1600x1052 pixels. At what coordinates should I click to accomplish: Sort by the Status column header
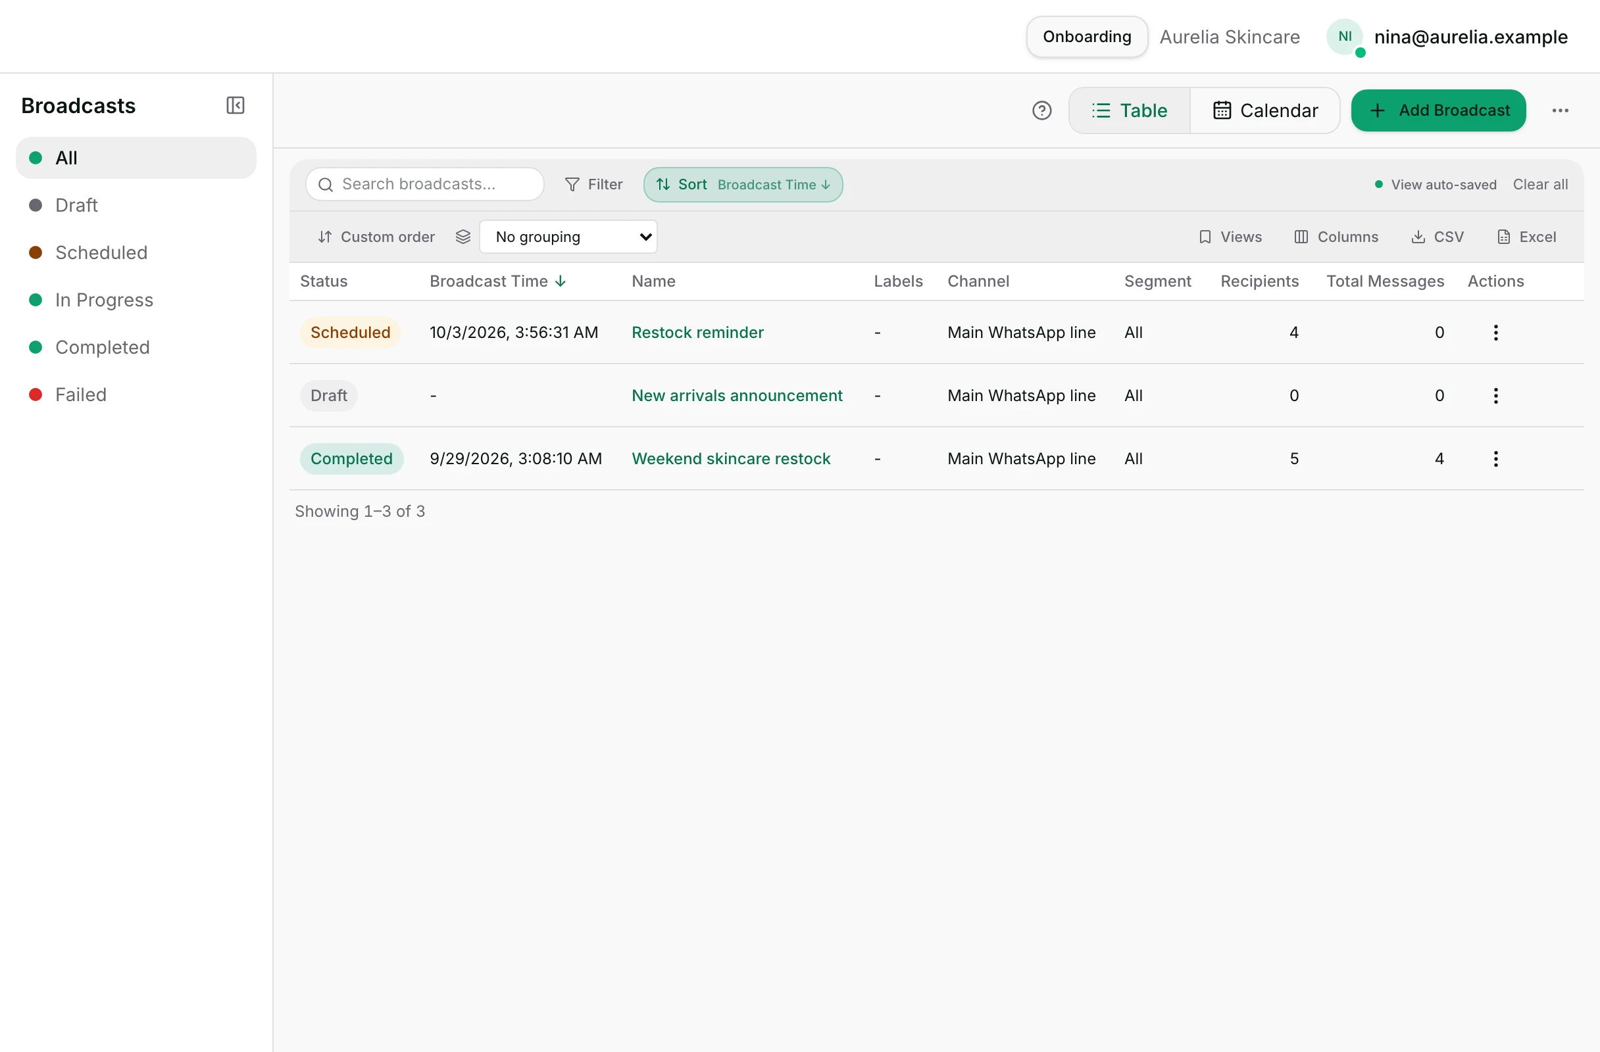click(324, 281)
